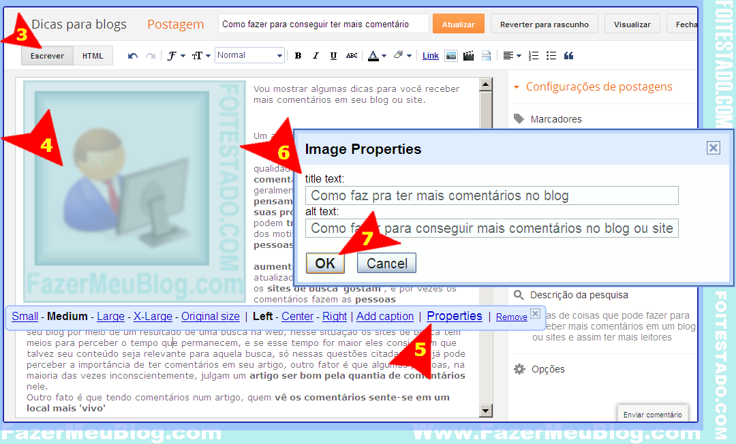
Task: Close the image options bar
Action: coord(535,313)
